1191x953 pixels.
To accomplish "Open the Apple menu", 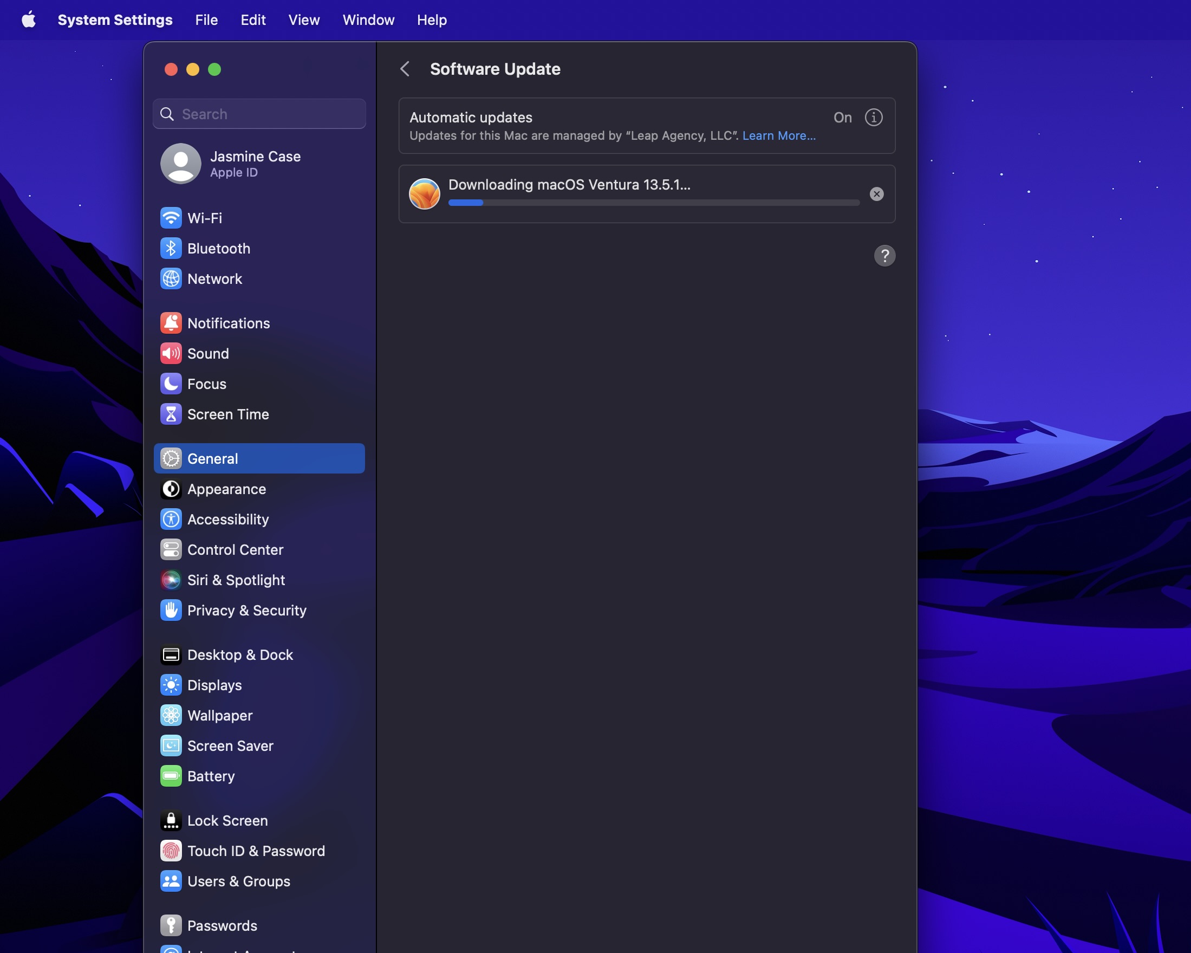I will (x=29, y=20).
